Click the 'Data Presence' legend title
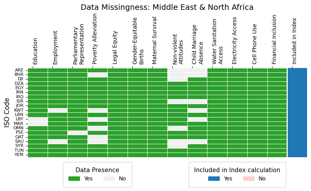The height and width of the screenshot is (191, 311). click(97, 170)
